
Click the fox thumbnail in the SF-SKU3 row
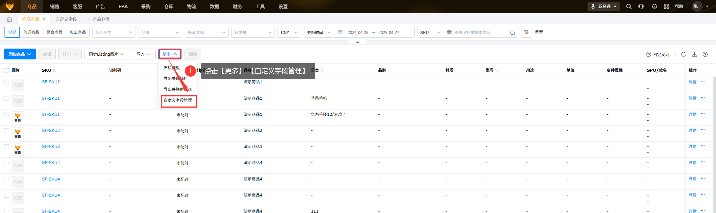pos(18,150)
